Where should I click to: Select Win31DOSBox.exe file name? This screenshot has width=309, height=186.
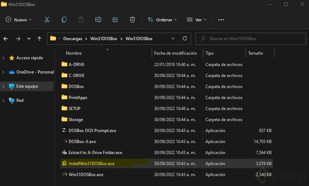click(86, 174)
